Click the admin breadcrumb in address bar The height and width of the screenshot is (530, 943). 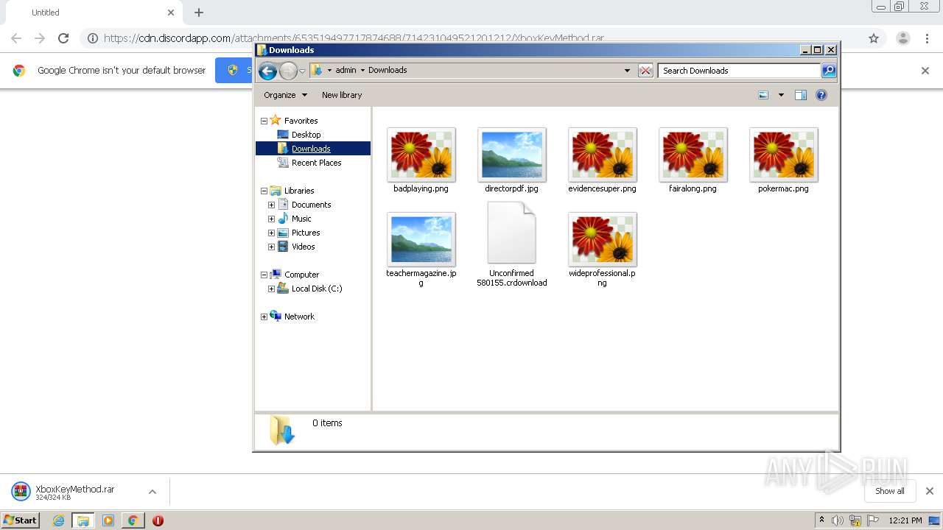(x=346, y=71)
